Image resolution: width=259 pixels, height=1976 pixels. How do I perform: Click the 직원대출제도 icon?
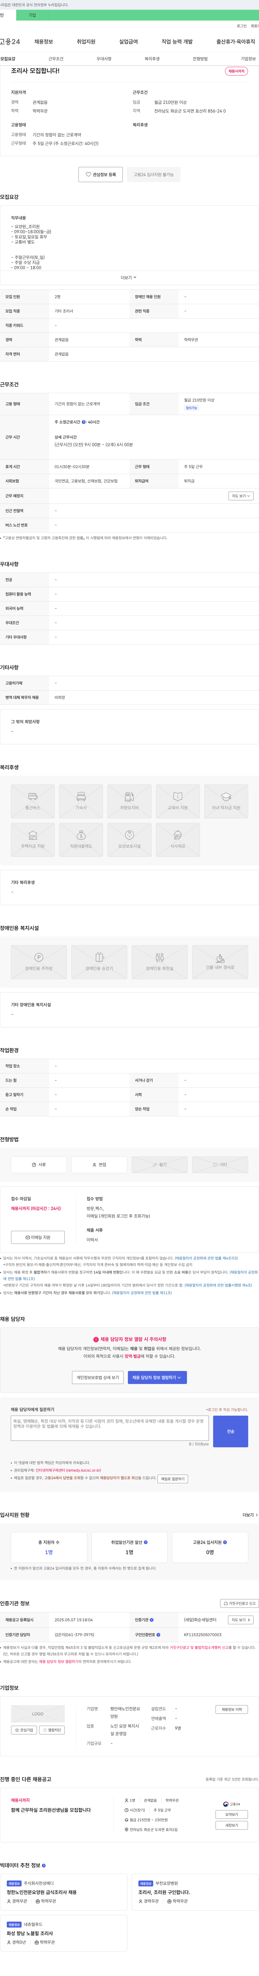click(x=81, y=839)
